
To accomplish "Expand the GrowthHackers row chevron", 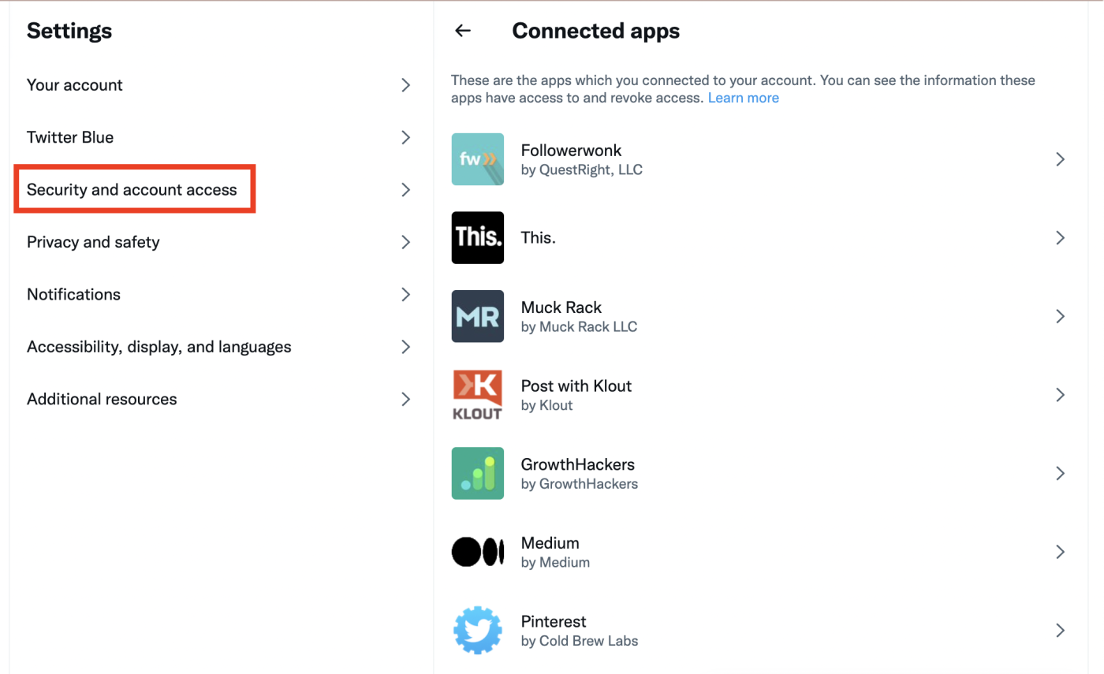I will [x=1061, y=473].
